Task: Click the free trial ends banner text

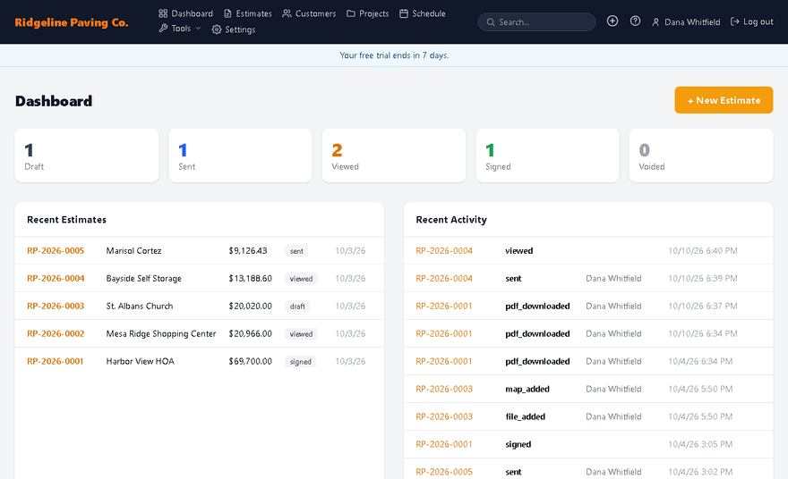Action: (x=394, y=55)
